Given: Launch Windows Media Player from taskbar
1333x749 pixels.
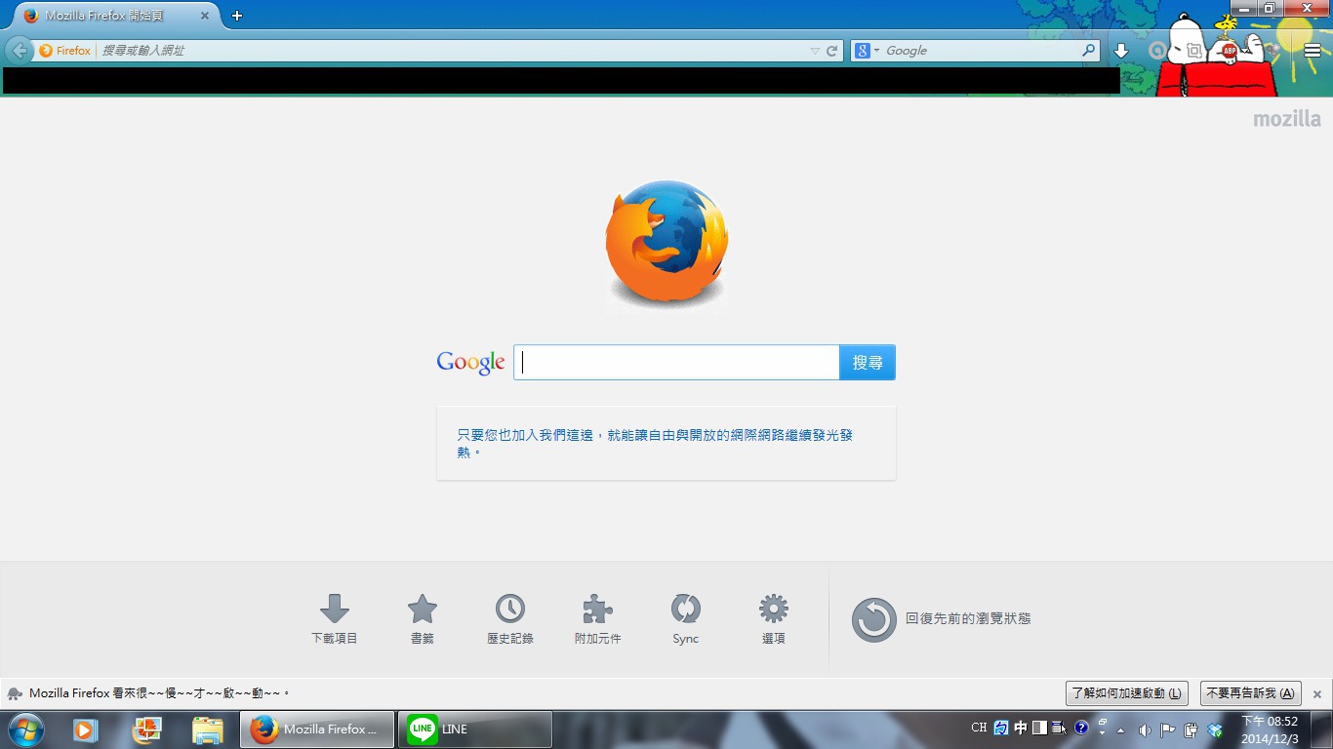Looking at the screenshot, I should coord(85,729).
